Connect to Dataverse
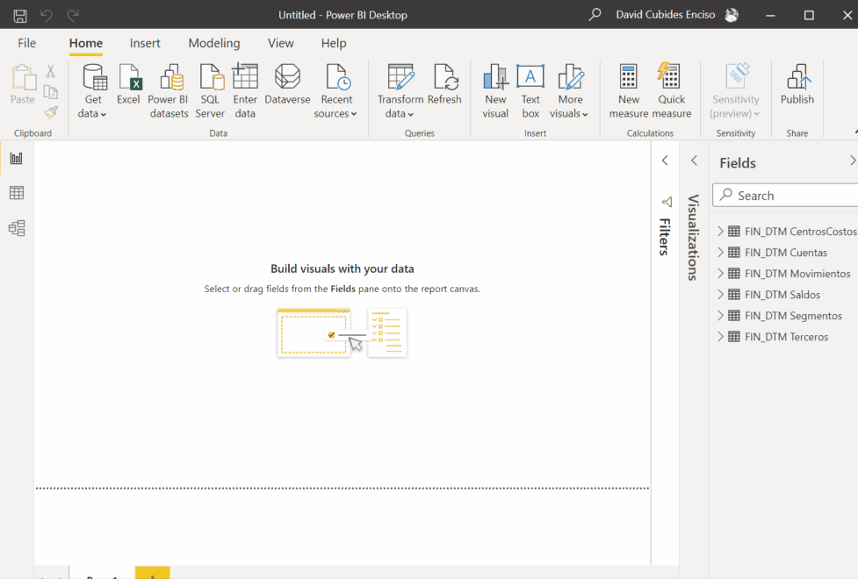This screenshot has width=858, height=579. point(287,85)
